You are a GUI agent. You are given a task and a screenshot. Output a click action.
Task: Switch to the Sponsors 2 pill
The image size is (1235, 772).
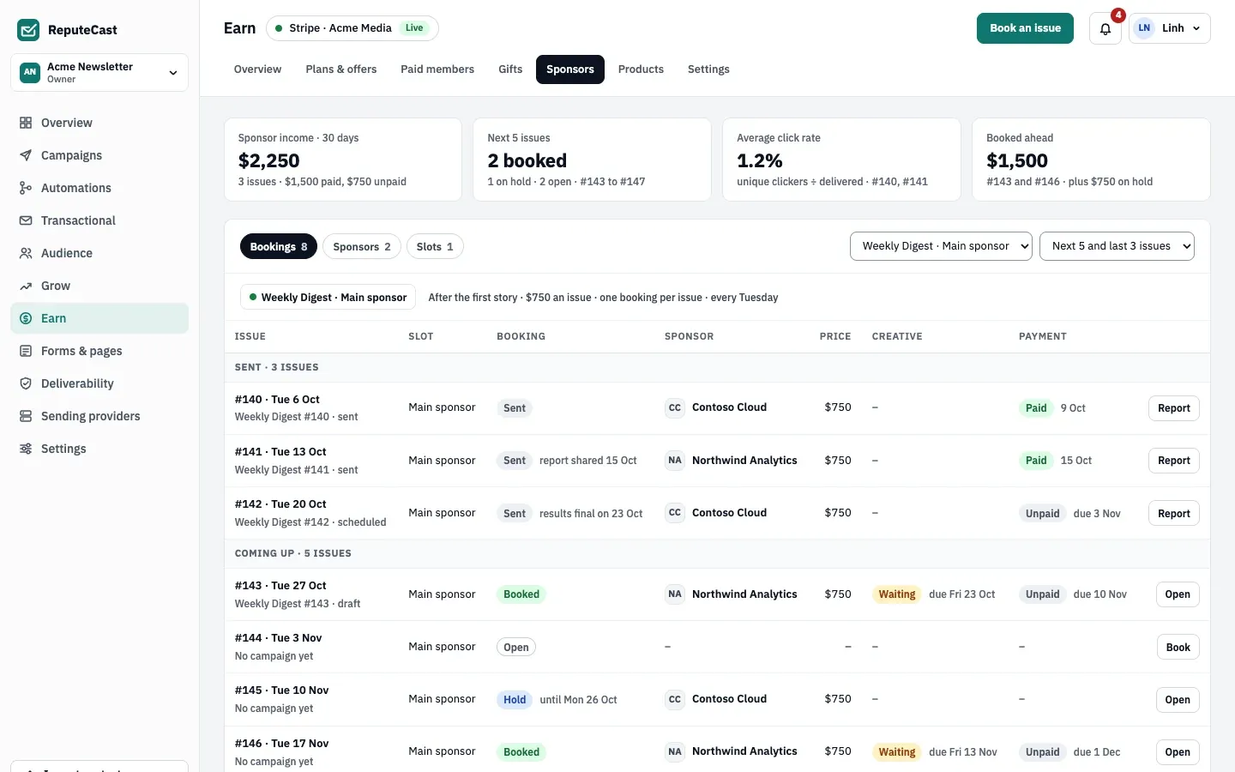[362, 246]
